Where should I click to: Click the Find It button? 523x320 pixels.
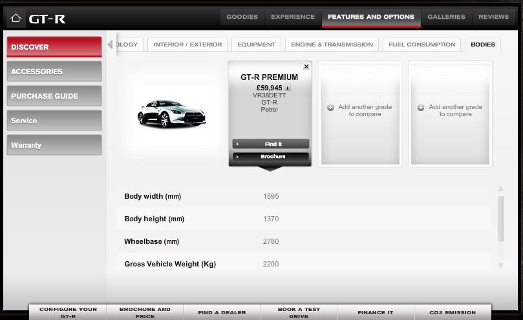271,144
